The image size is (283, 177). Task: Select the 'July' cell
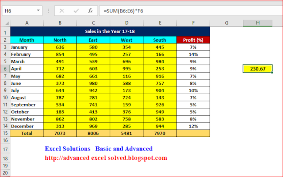click(27, 90)
